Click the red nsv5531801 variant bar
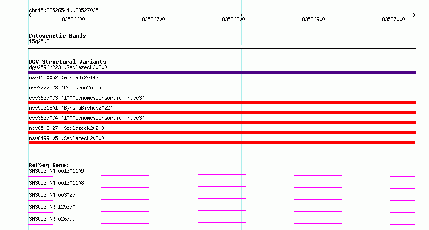 tap(222, 113)
